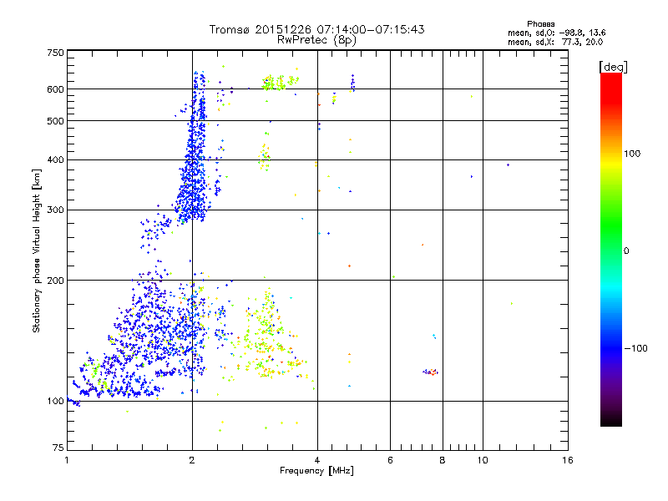This screenshot has width=668, height=501.
Task: Click the colorbar tick label '0'
Action: [626, 251]
